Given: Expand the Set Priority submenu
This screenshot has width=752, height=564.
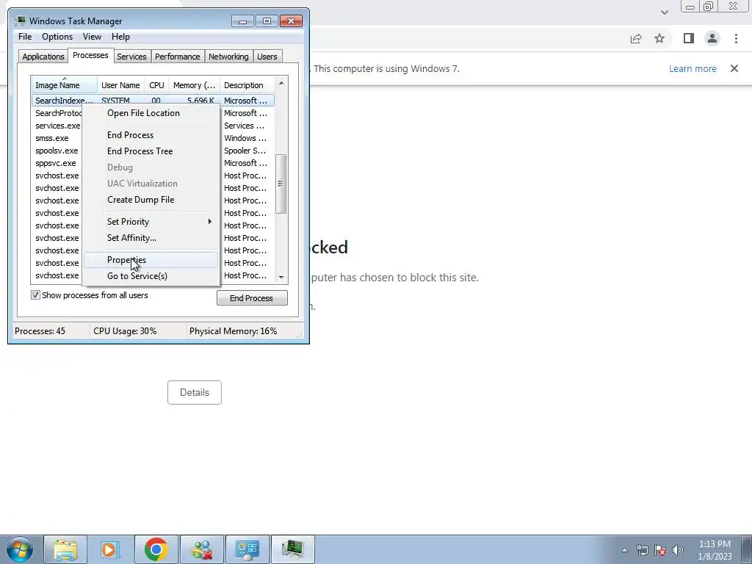Looking at the screenshot, I should 151,222.
